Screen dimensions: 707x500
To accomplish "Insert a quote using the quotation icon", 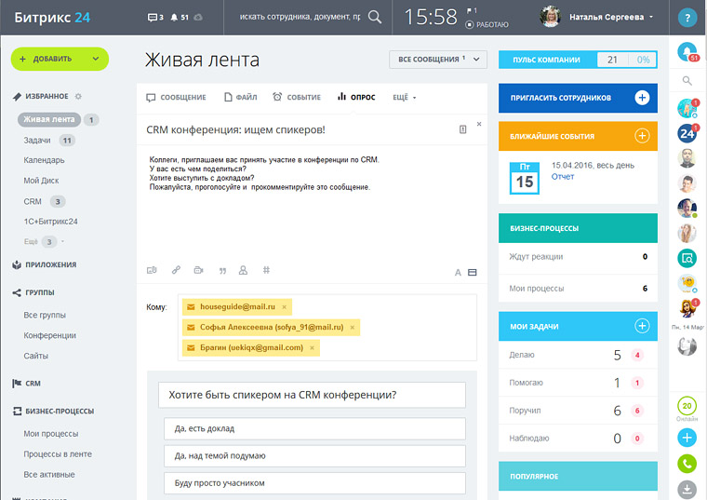I will pyautogui.click(x=222, y=271).
